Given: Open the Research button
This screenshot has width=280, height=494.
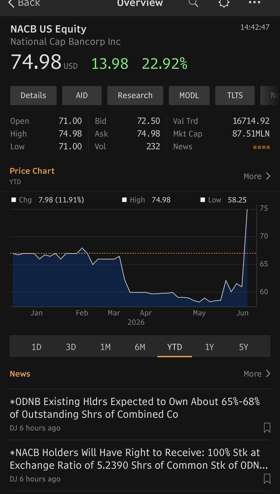Looking at the screenshot, I should click(135, 95).
